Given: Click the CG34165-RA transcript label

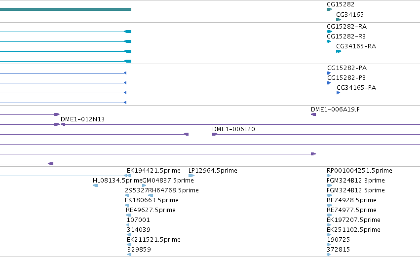Looking at the screenshot, I should tap(356, 46).
